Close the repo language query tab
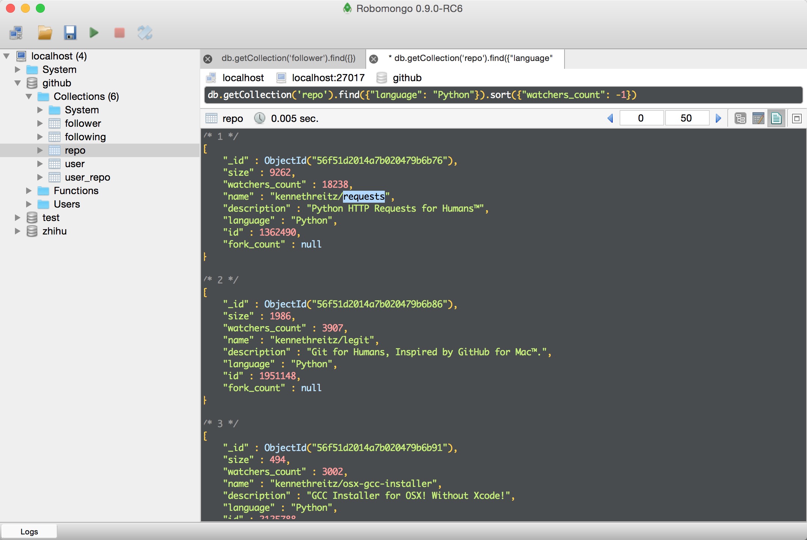 point(374,59)
